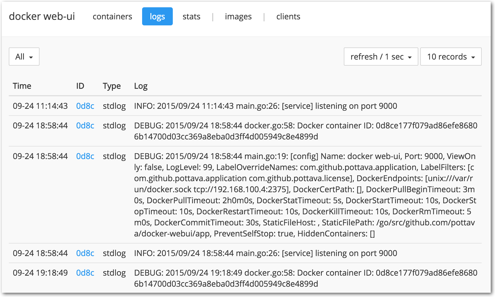Click 0d8c link in 18:58:44 listening row
This screenshot has height=297, width=495.
click(x=85, y=253)
